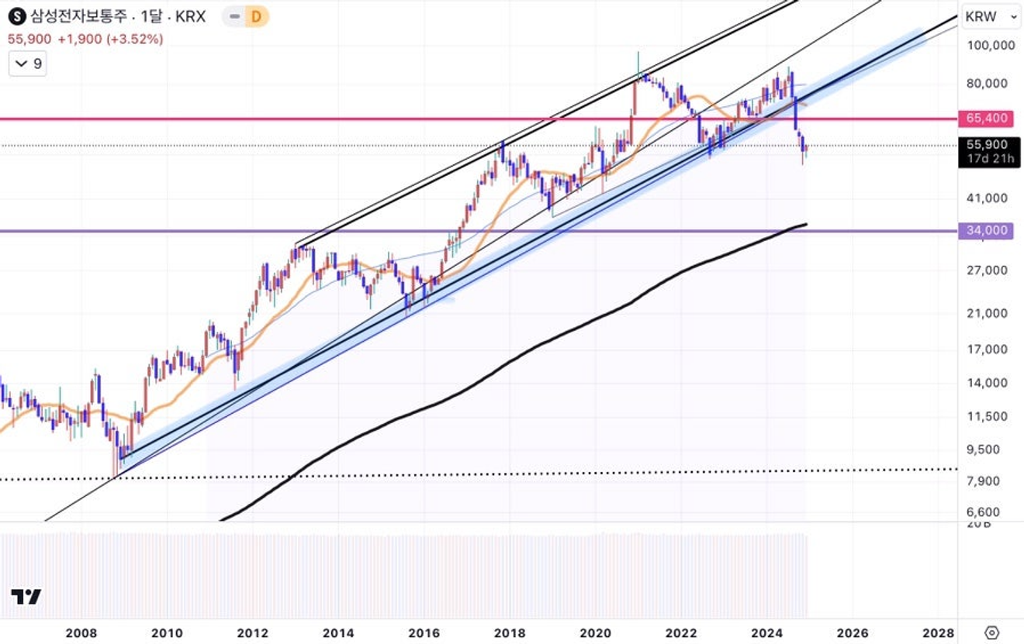The height and width of the screenshot is (644, 1024).
Task: Click the 2014 label on time axis
Action: [x=338, y=633]
